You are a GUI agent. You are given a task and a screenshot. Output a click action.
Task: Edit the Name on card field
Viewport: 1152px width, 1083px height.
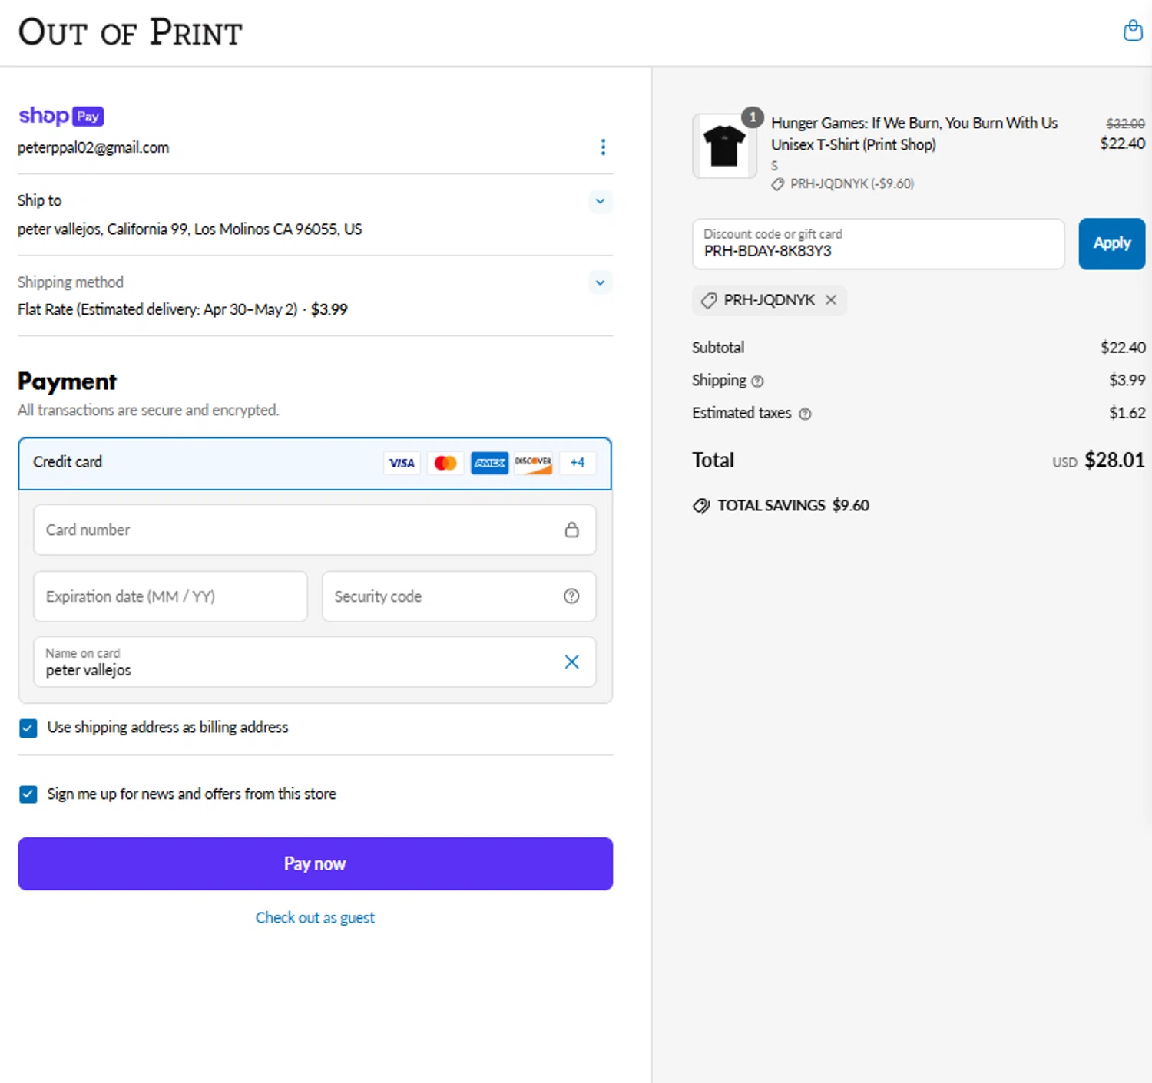(x=315, y=662)
